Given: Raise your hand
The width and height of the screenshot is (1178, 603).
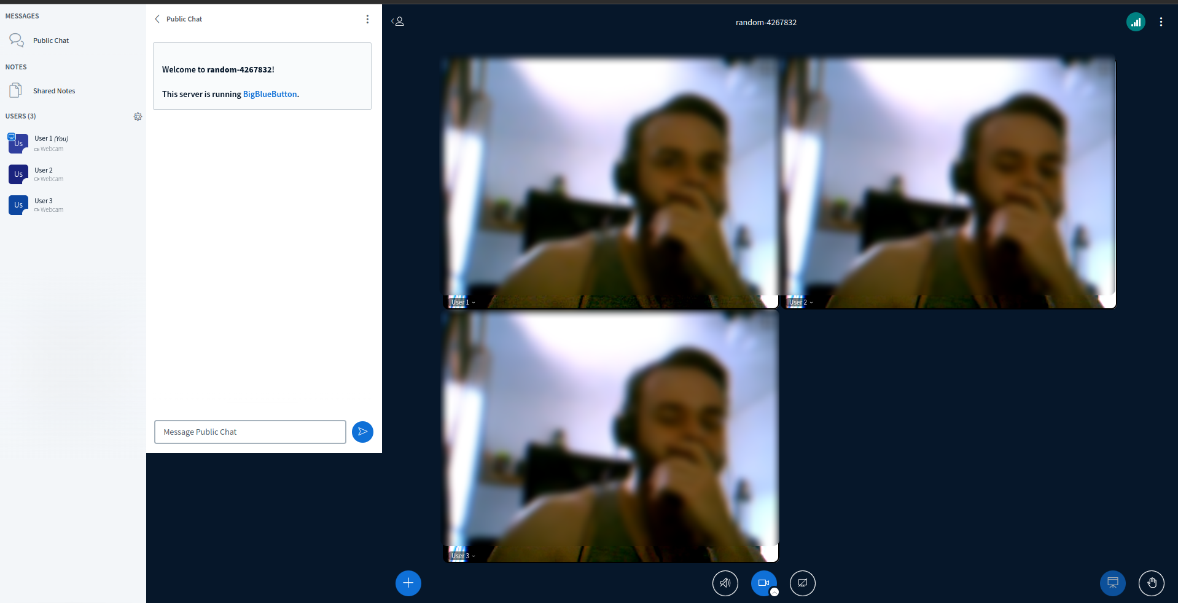Looking at the screenshot, I should pos(1152,583).
